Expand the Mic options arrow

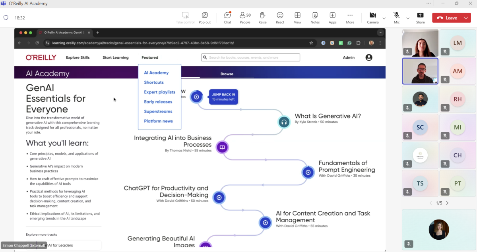[408, 18]
